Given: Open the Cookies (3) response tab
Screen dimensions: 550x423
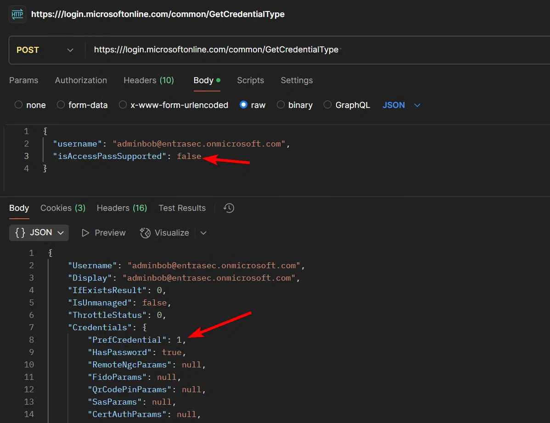Looking at the screenshot, I should [63, 208].
